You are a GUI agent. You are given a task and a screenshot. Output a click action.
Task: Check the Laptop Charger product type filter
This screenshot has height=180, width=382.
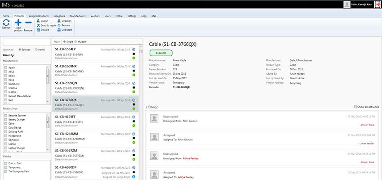pos(5,148)
